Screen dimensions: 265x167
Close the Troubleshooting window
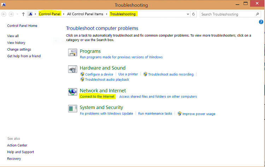click(x=257, y=4)
